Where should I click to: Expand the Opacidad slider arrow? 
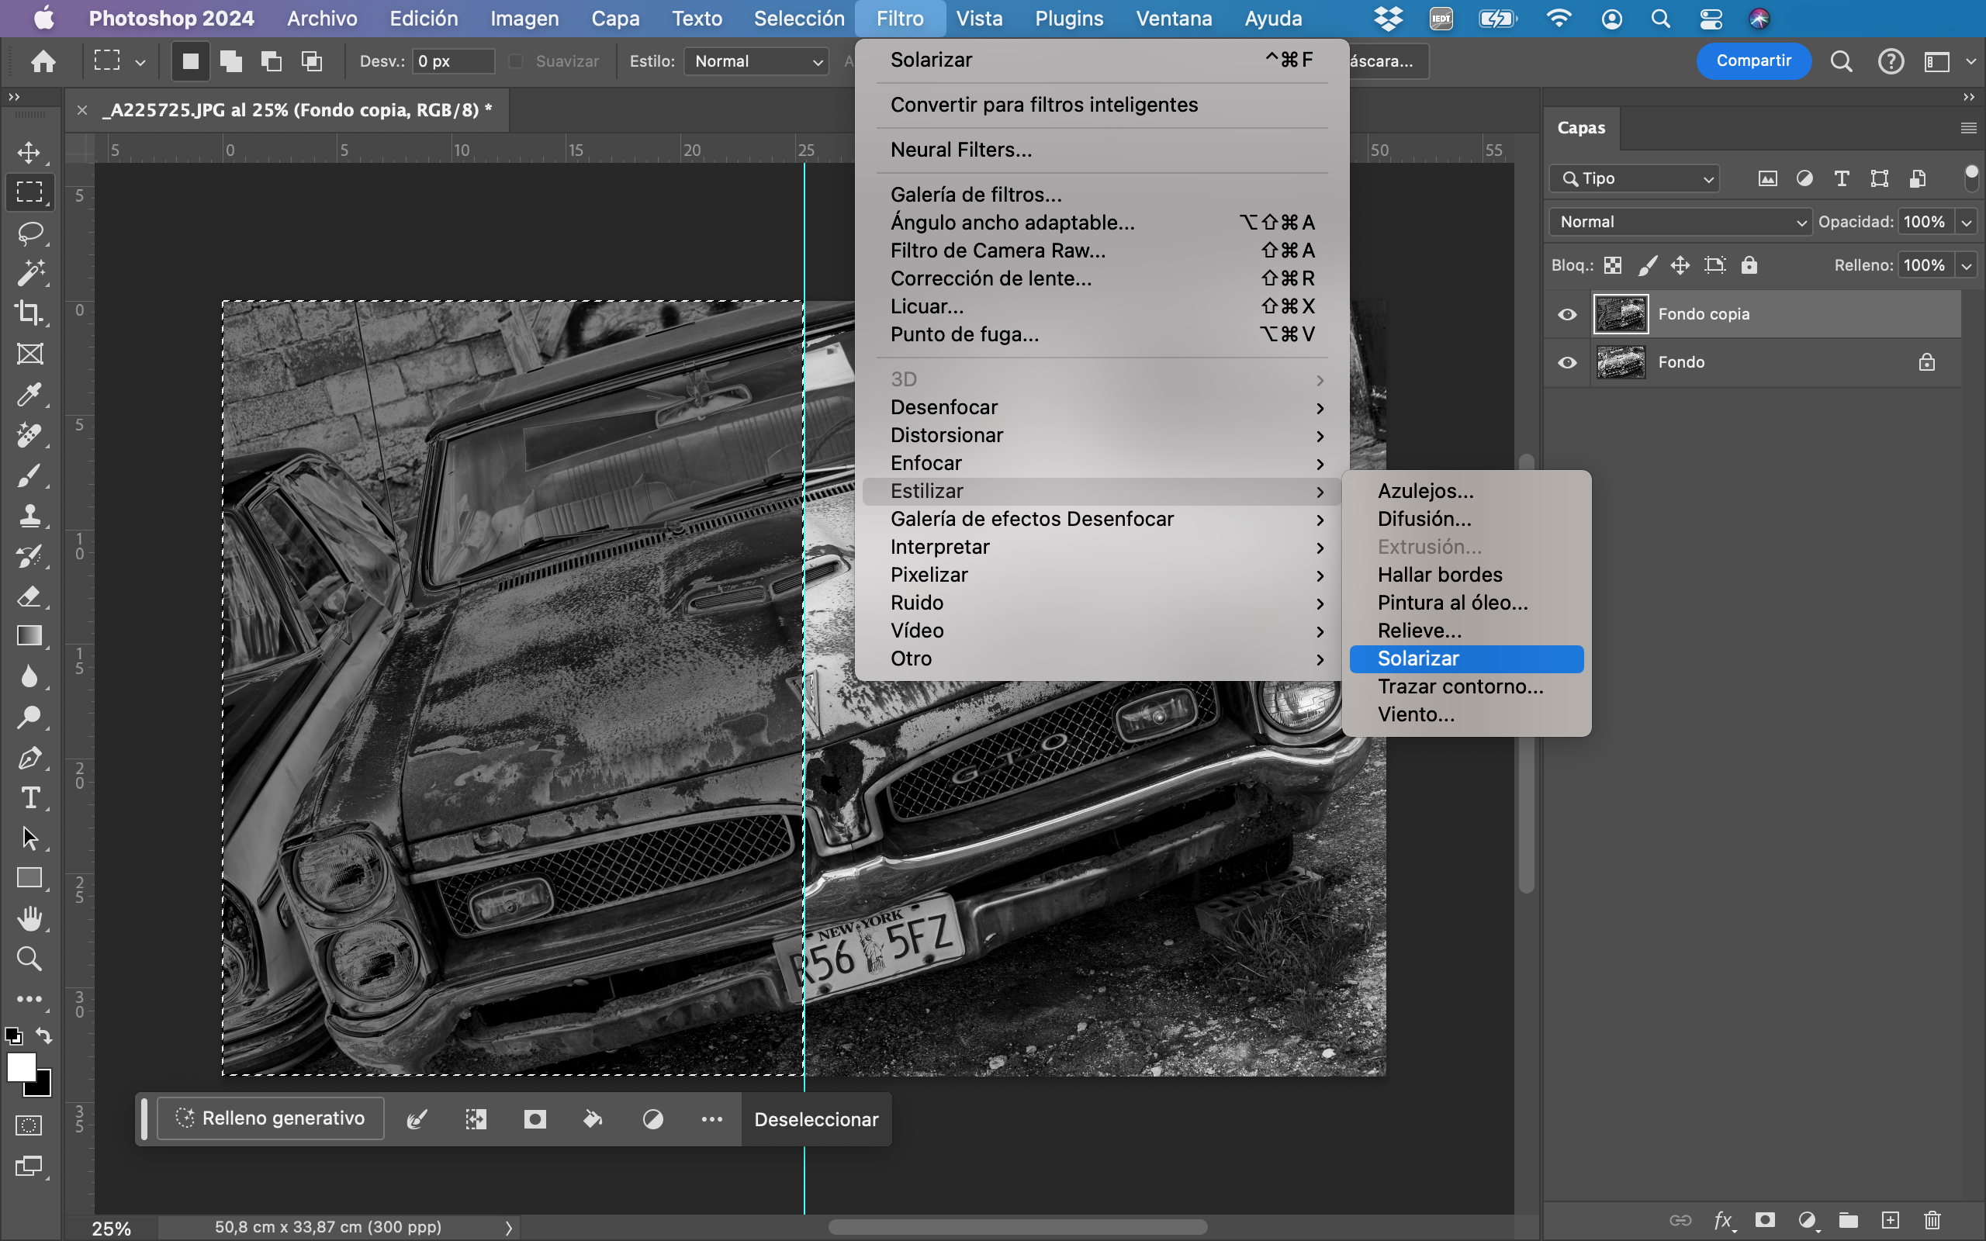click(1967, 222)
